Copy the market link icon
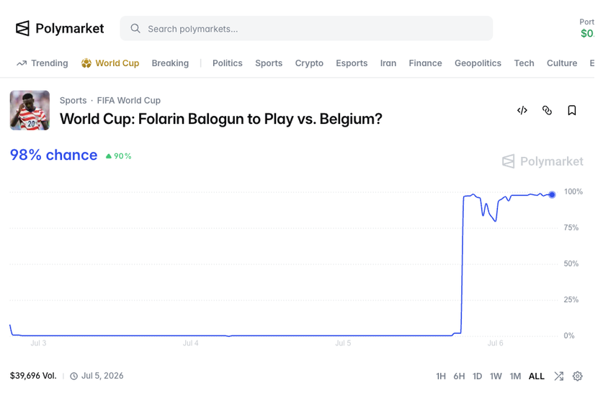Screen dimensions: 603x393 click(547, 111)
